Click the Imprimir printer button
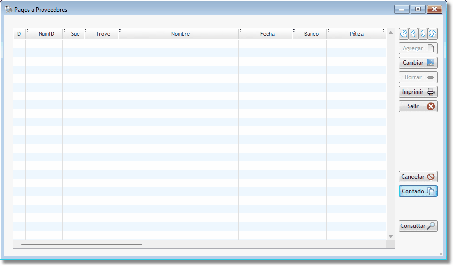453x266 pixels. pos(418,92)
